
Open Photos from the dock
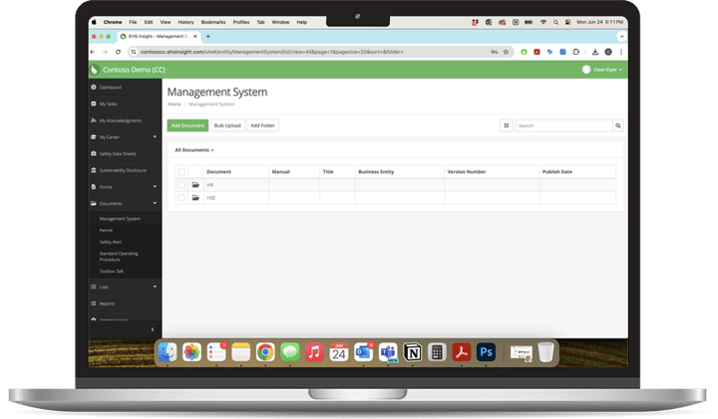[191, 352]
